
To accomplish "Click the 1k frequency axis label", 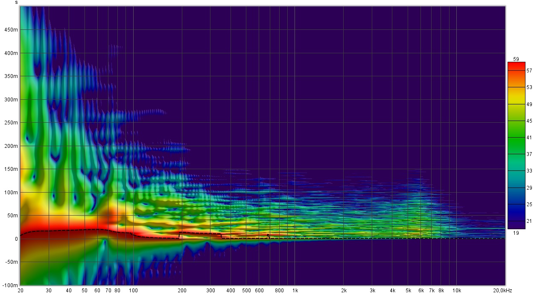I will pos(295,291).
